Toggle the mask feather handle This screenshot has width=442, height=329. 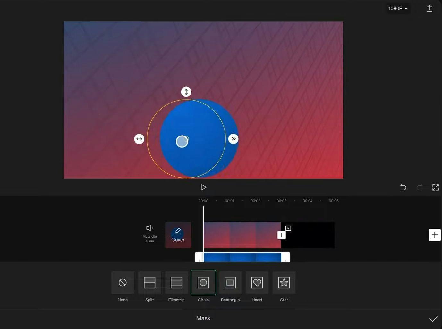coord(234,139)
